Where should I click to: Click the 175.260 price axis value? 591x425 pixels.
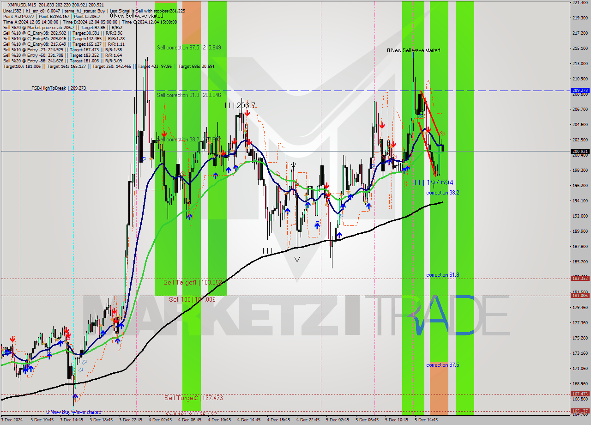580,338
